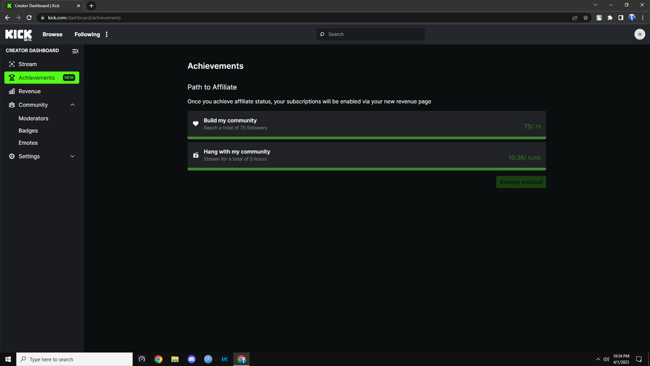
Task: Collapse the Creator Dashboard sidebar with its toggle icon
Action: [x=75, y=51]
